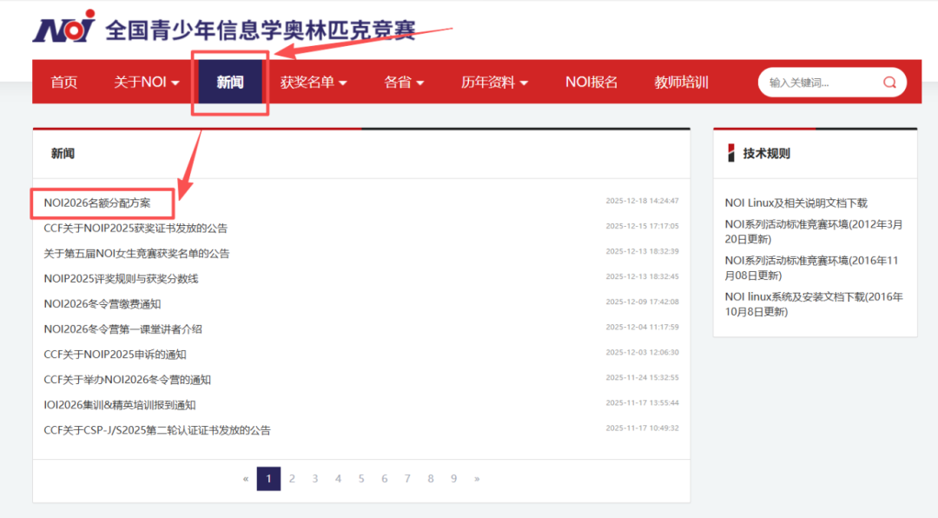938x518 pixels.
Task: Expand the 获奖名单 dropdown menu
Action: pyautogui.click(x=313, y=83)
